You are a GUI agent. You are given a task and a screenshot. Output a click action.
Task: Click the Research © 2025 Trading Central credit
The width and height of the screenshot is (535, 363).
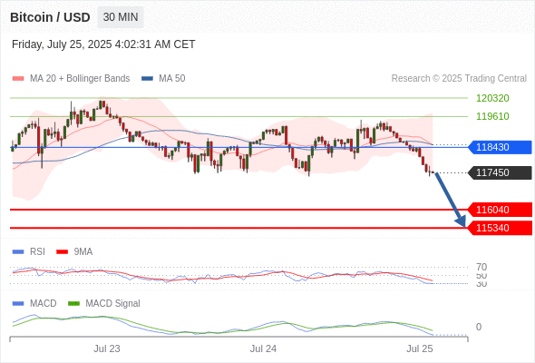(459, 79)
